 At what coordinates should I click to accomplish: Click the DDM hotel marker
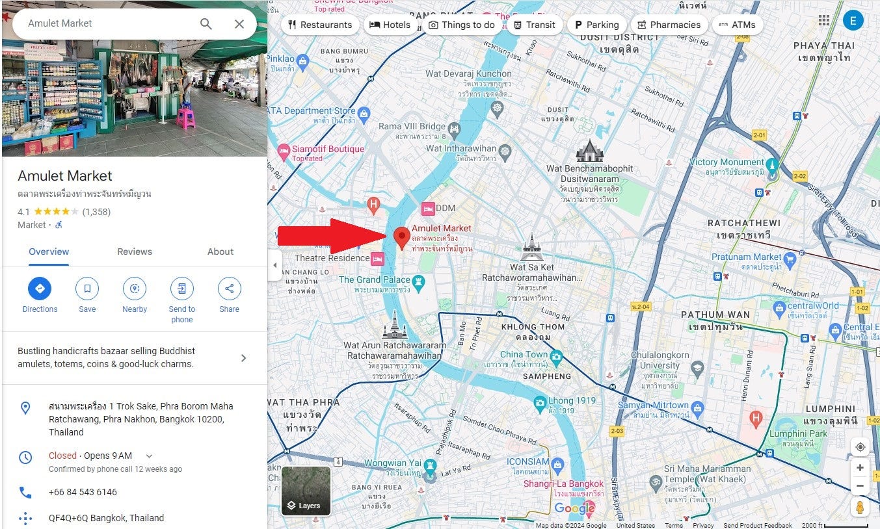[428, 209]
